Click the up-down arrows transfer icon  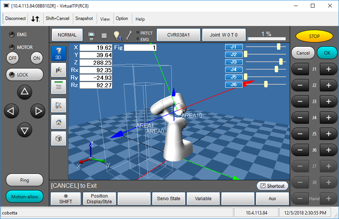coord(35,18)
